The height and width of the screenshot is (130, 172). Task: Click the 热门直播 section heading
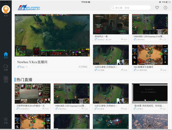24,80
